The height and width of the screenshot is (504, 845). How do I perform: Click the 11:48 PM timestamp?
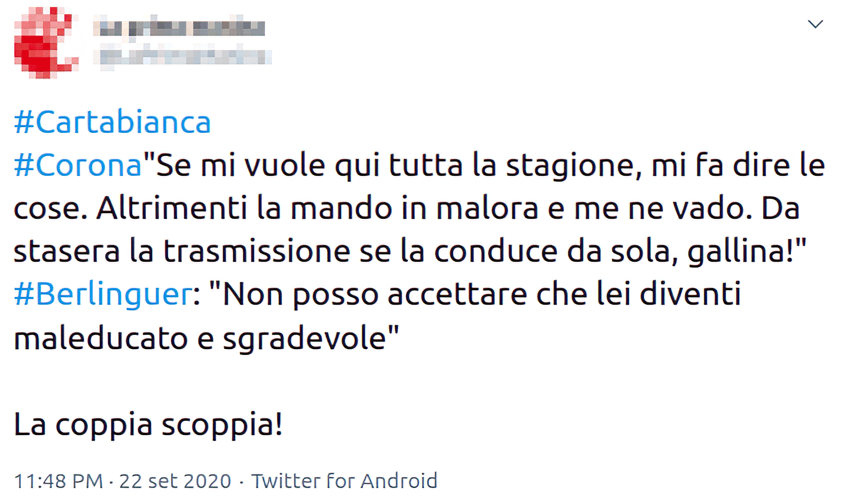pos(59,481)
